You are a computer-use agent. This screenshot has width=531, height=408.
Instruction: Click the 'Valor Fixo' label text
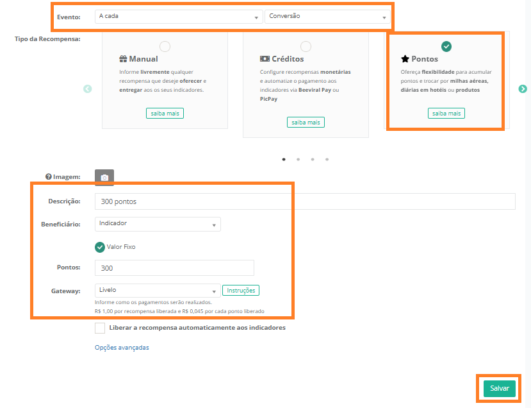coord(121,247)
